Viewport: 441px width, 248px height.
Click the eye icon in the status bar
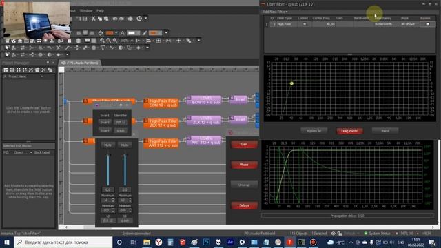(x=333, y=234)
